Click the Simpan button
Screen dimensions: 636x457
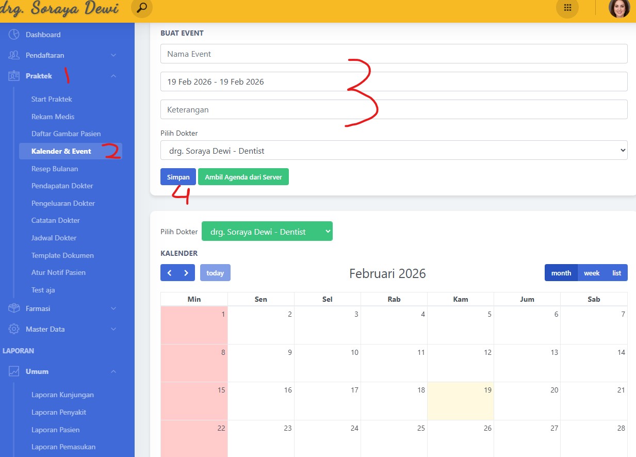[x=178, y=177]
